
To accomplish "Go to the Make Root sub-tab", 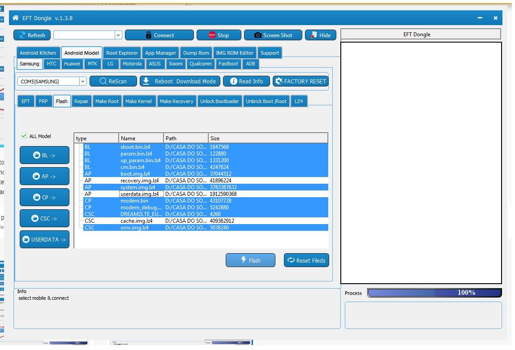I will (107, 101).
